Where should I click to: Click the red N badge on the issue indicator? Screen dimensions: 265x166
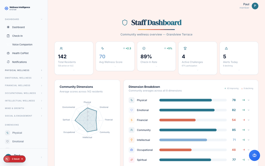7,159
